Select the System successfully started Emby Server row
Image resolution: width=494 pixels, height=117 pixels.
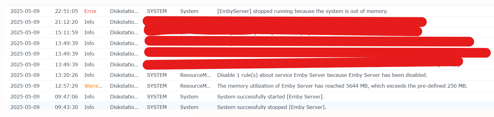pos(251,97)
